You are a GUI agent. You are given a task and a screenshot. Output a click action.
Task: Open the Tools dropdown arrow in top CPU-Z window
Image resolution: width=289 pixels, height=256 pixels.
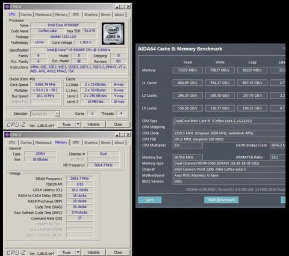click(x=78, y=124)
